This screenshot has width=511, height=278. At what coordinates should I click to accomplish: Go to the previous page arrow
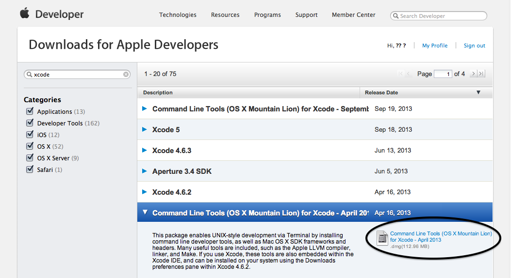point(408,74)
